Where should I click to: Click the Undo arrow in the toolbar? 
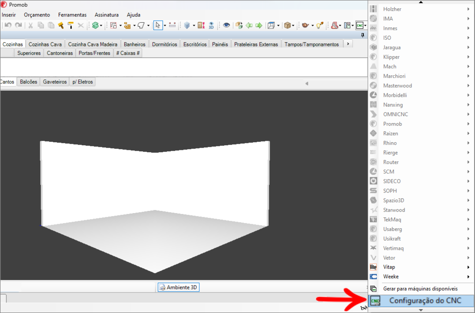[x=8, y=26]
